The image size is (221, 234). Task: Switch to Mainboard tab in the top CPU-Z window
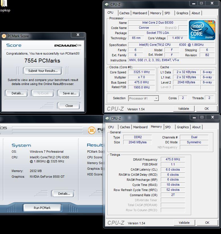[140, 13]
